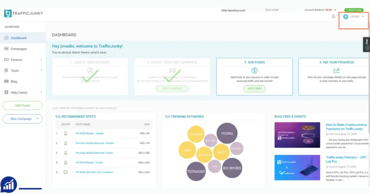The width and height of the screenshot is (370, 194).
Task: Click the Help Center globe icon
Action: (x=7, y=92)
